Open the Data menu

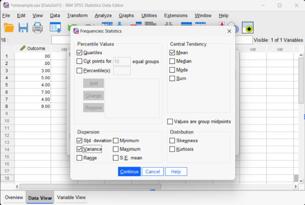pos(55,15)
